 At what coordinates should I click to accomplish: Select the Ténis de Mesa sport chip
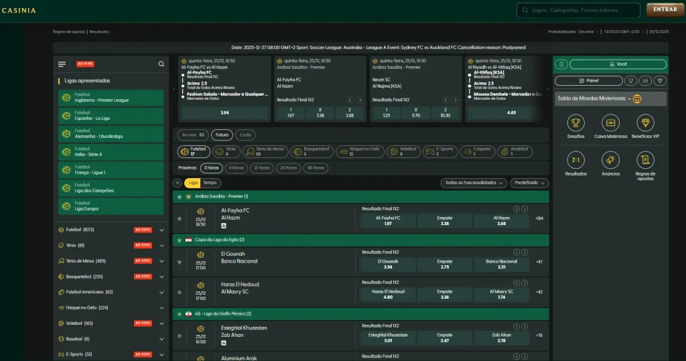(x=265, y=151)
